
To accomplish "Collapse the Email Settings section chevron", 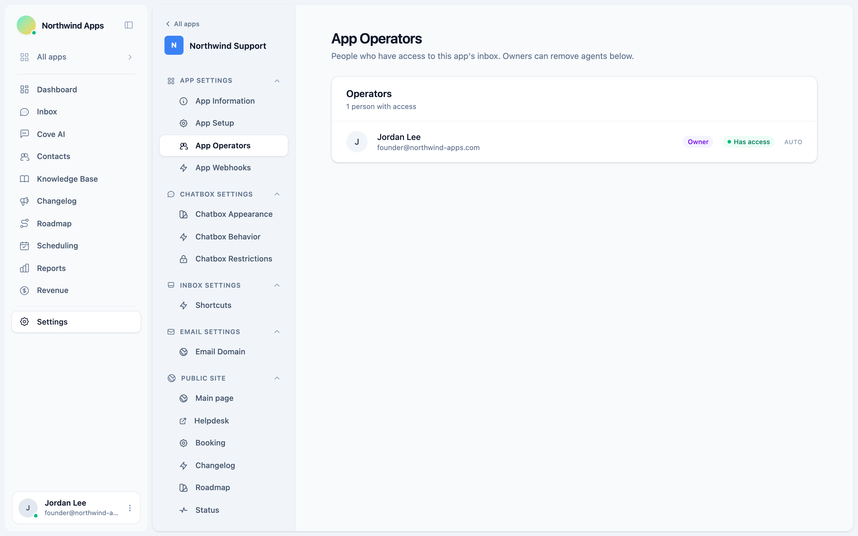I will tap(277, 332).
